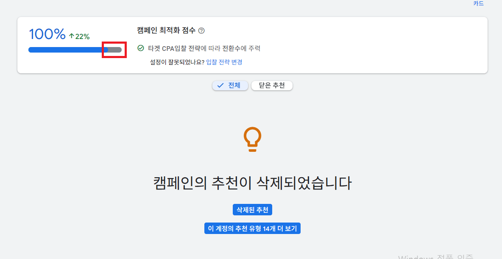Select the 카드 layout at top right

tap(478, 3)
